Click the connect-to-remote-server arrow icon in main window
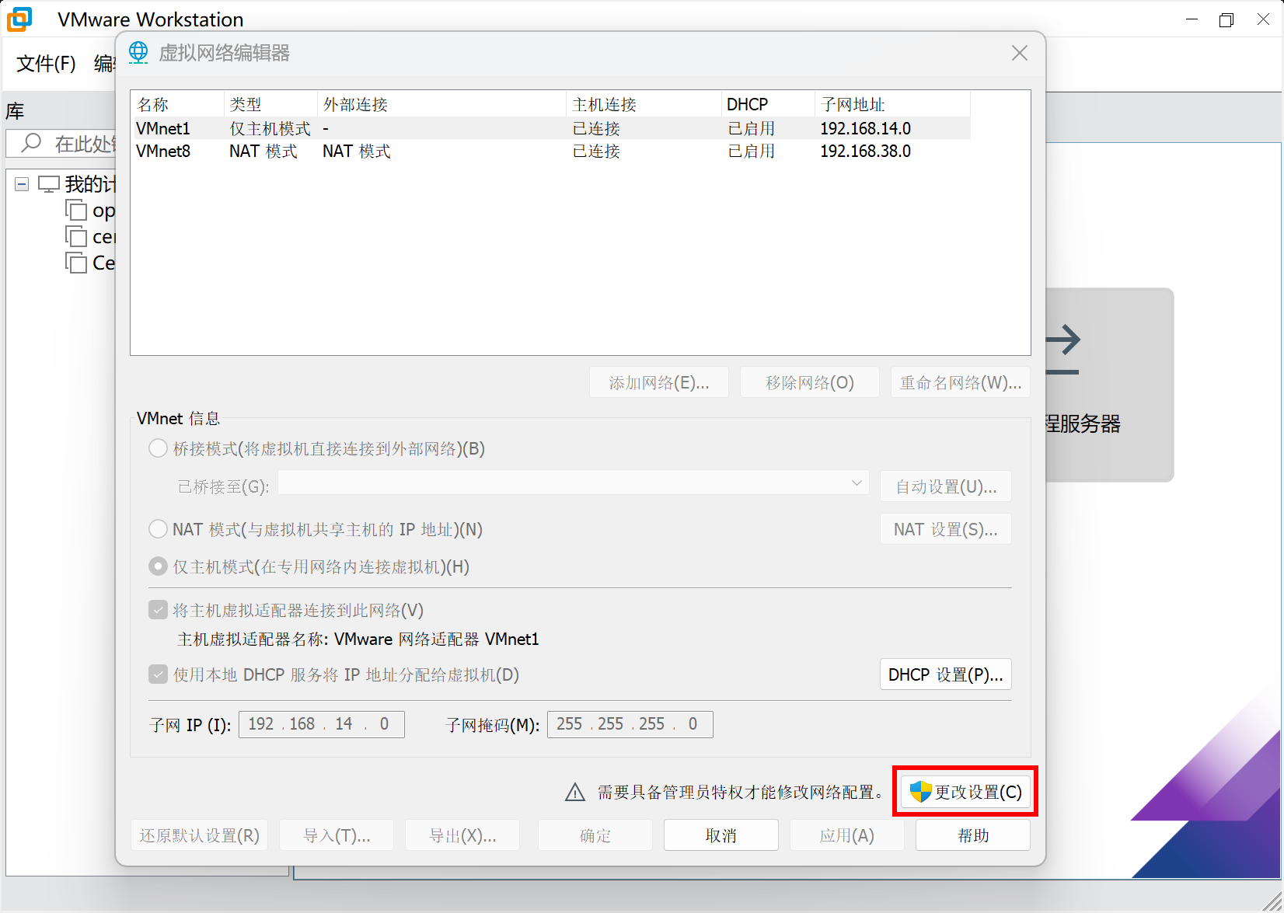 tap(1062, 350)
